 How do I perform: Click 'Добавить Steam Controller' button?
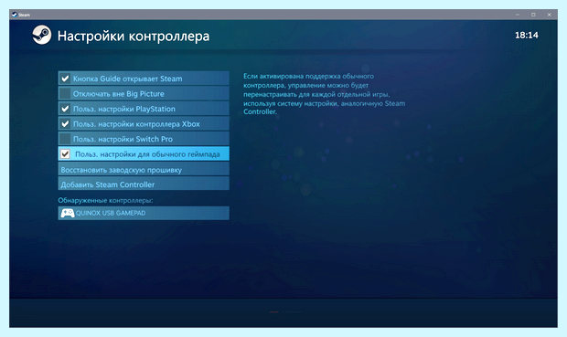tap(144, 184)
